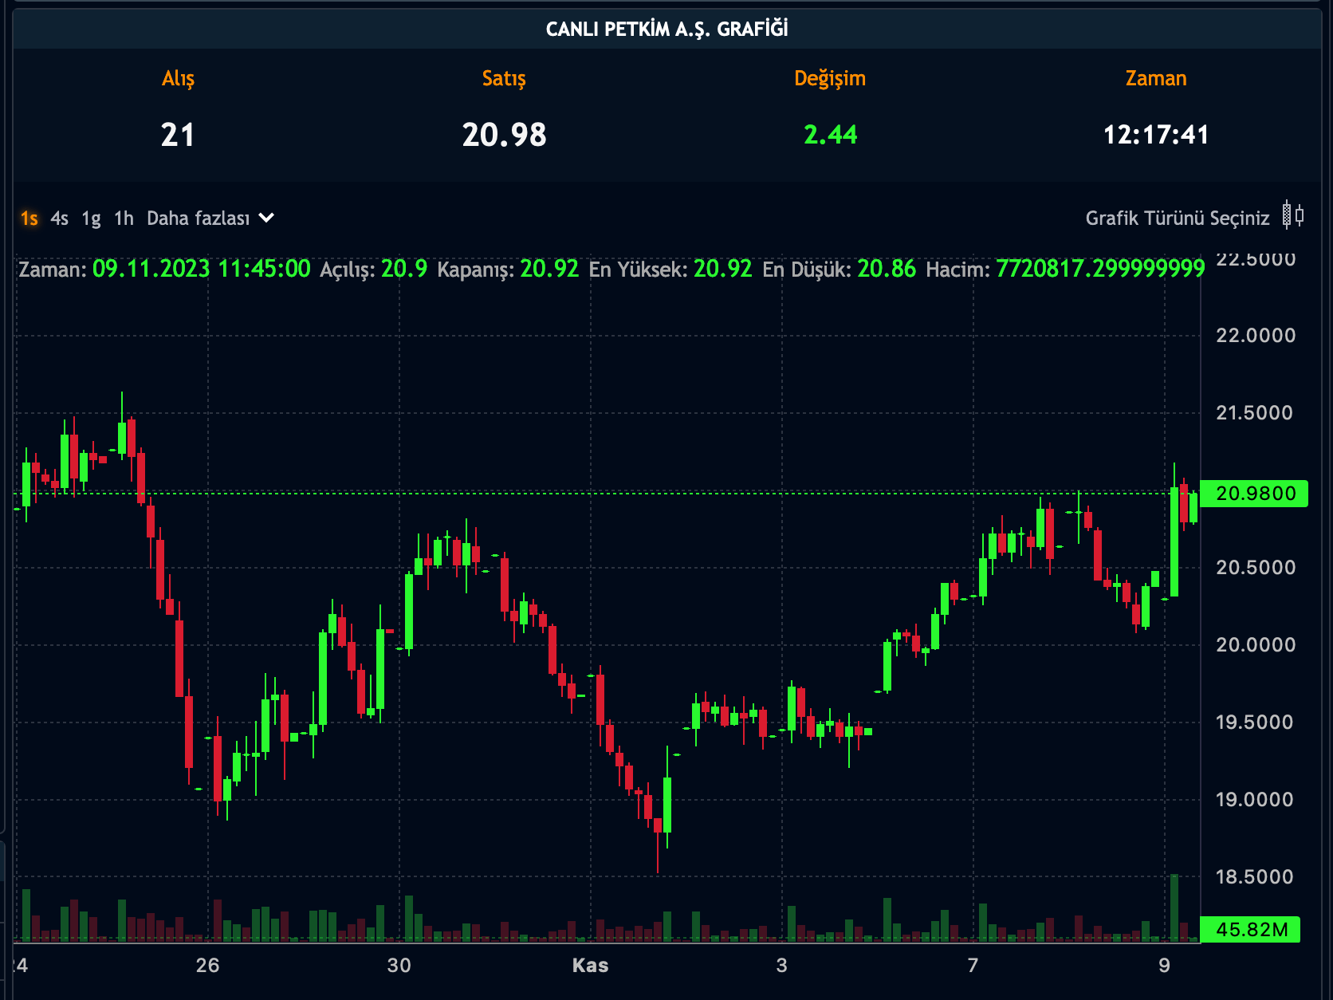
Task: Click the En Yüksek value 20.92
Action: click(x=723, y=269)
